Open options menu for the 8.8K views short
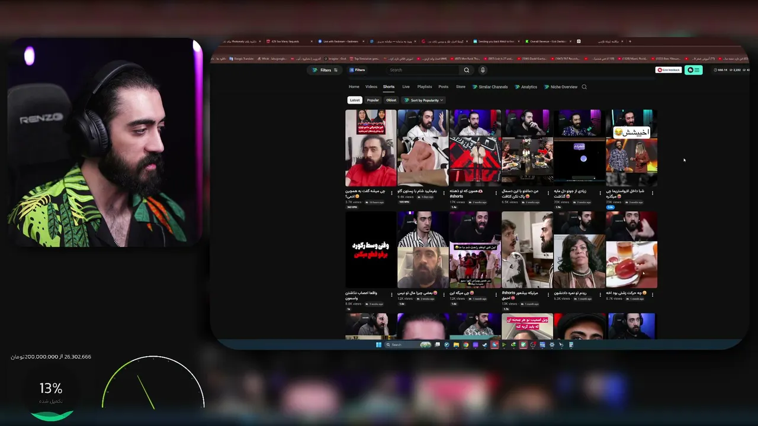Viewport: 758px width, 426px height. click(391, 295)
